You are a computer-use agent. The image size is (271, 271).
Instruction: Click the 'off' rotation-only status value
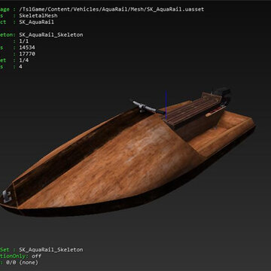pyautogui.click(x=37, y=256)
